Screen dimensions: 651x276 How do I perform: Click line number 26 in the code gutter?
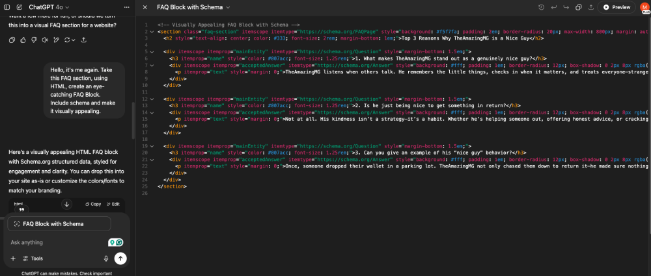145,193
